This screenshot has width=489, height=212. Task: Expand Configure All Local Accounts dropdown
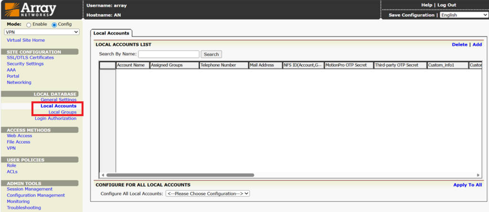pyautogui.click(x=208, y=193)
